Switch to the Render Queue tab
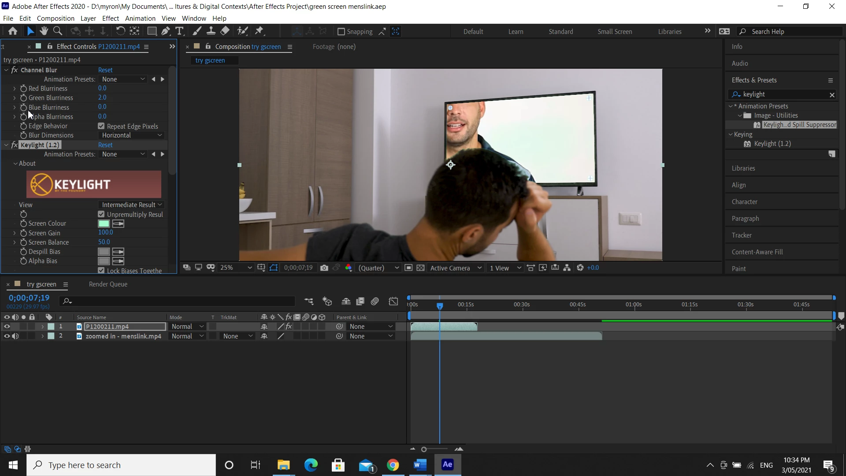 pos(108,284)
